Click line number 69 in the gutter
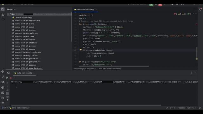 (75, 50)
